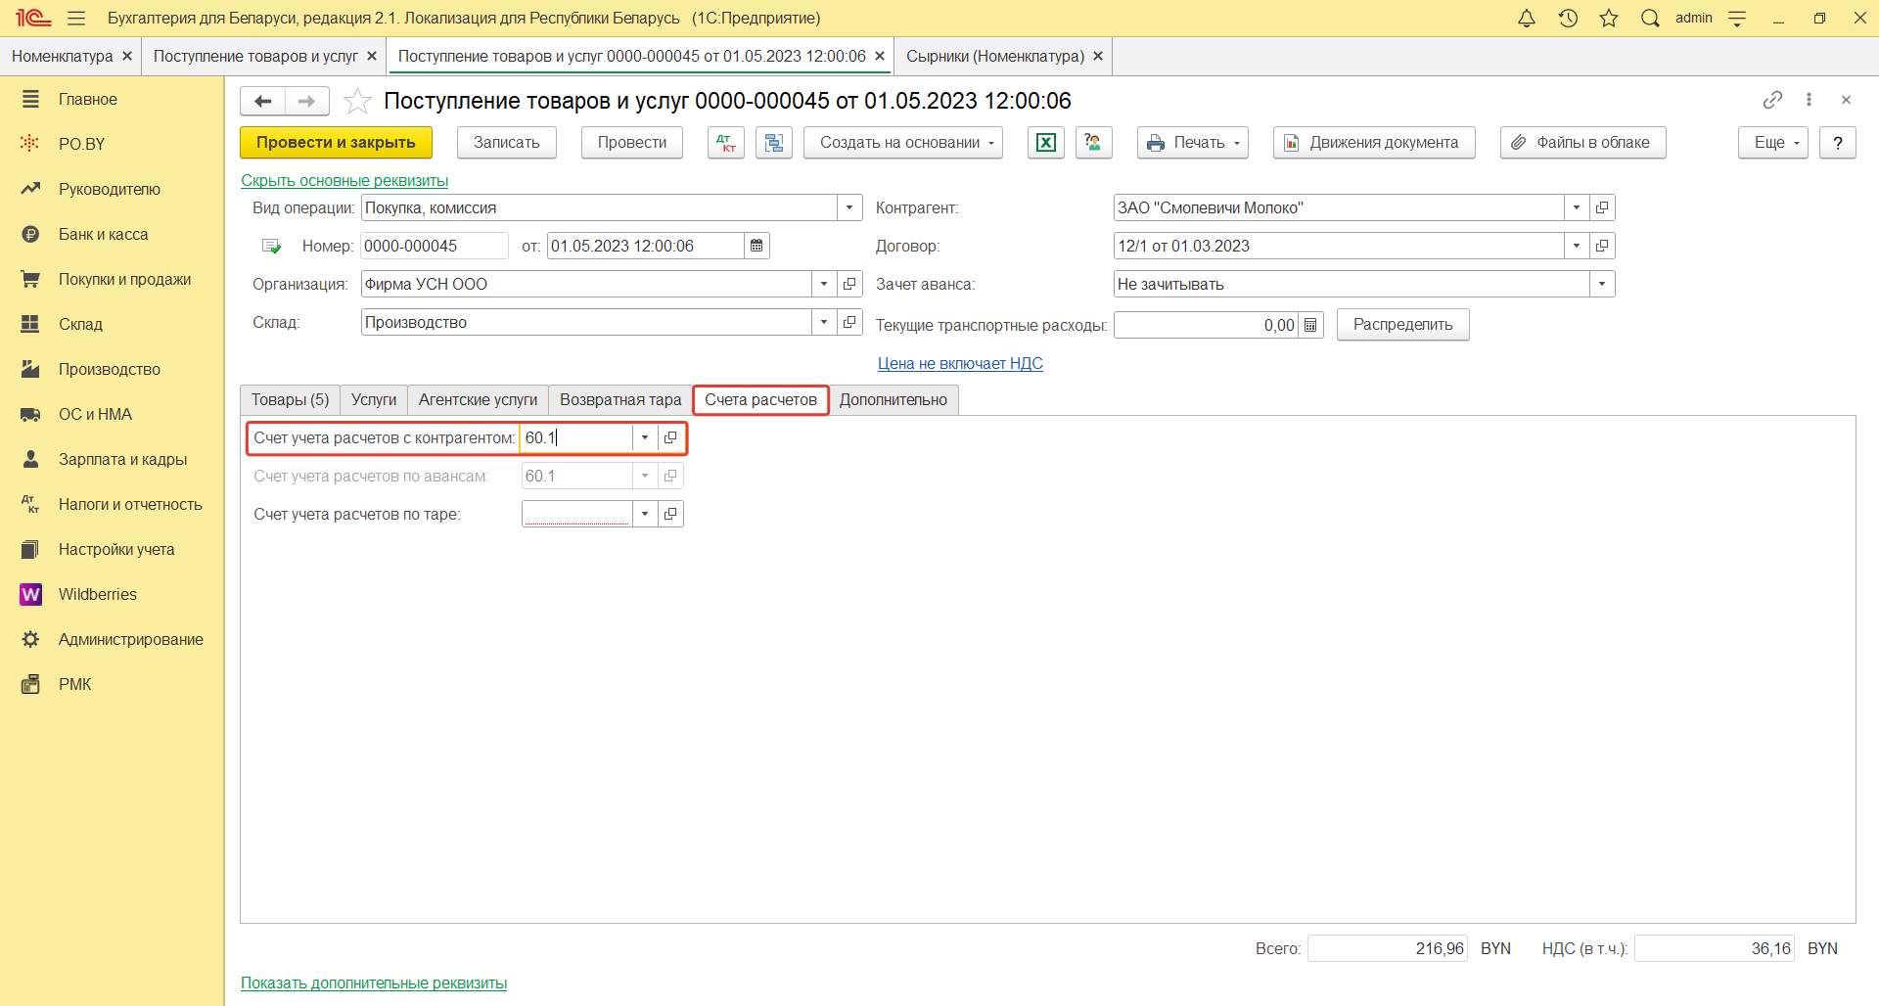Open calculator for transport expenses field
Screen dimensions: 1879x1006
[x=1310, y=325]
